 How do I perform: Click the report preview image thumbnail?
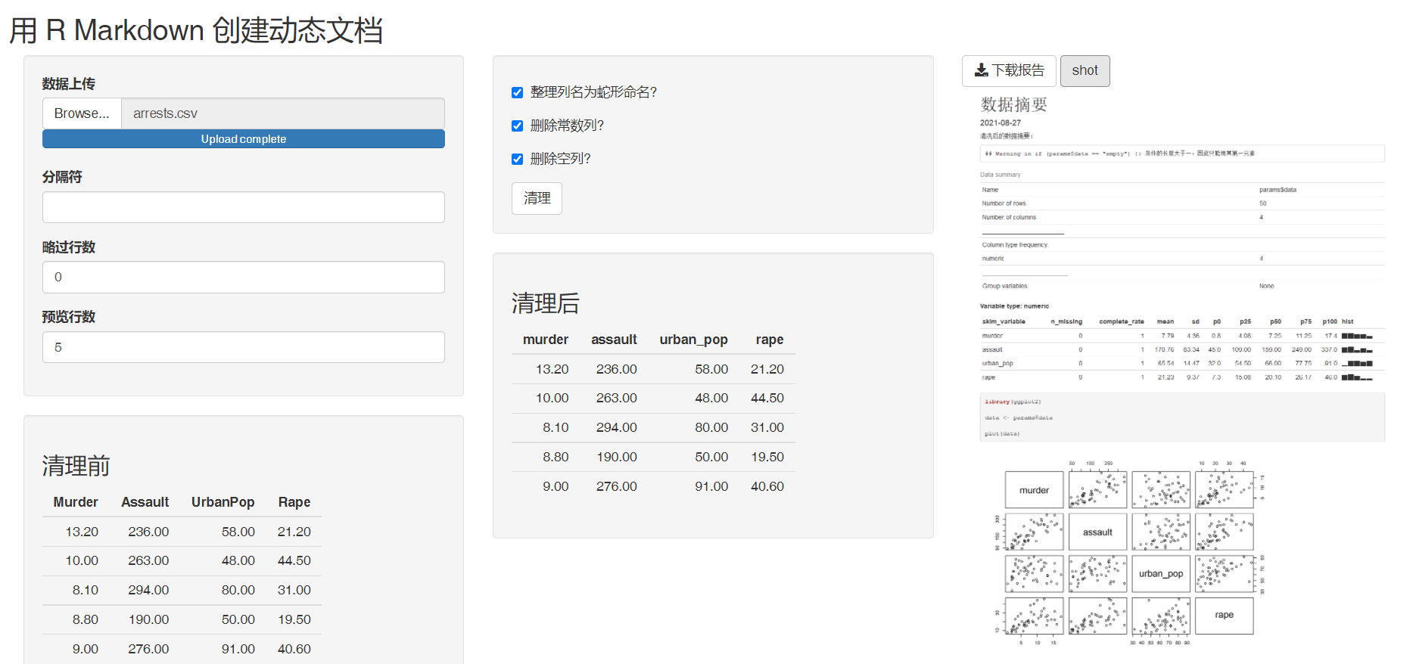pos(1182,371)
